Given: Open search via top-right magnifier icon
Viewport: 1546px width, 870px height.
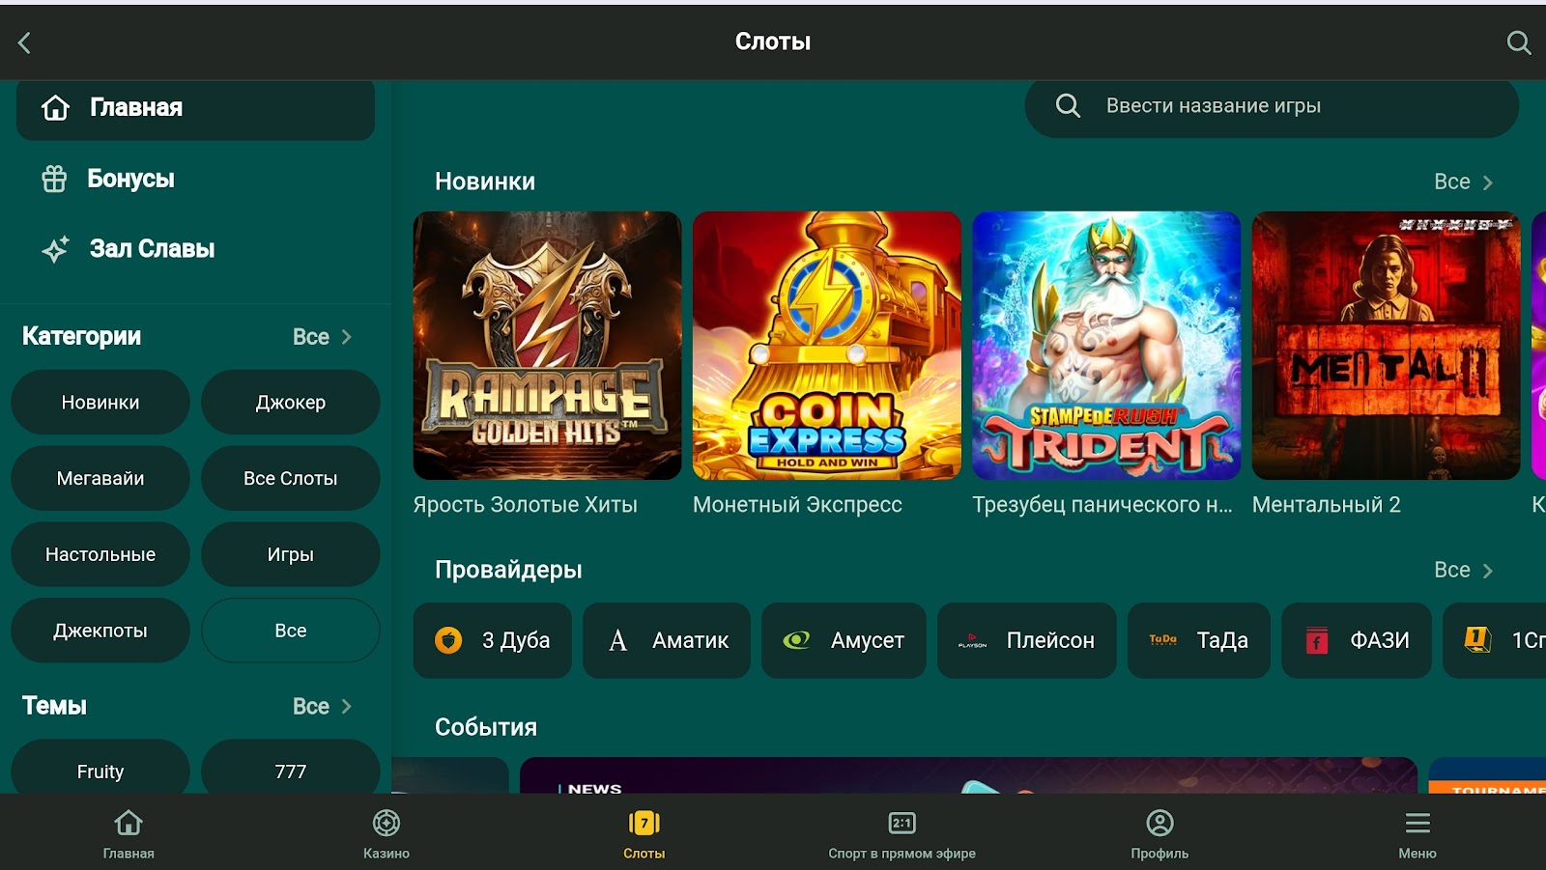Looking at the screenshot, I should 1518,42.
